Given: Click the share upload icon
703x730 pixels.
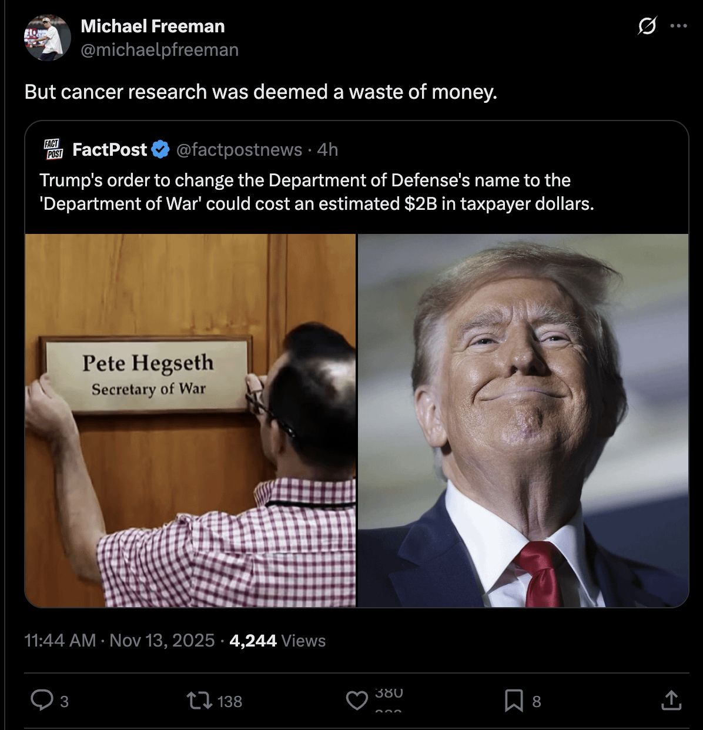Looking at the screenshot, I should click(672, 701).
